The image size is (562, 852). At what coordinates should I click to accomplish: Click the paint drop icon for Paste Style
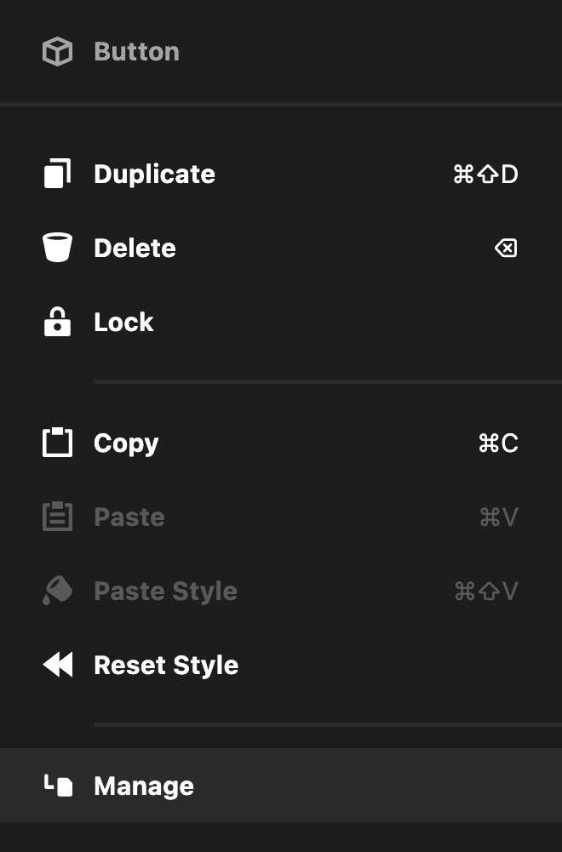point(56,591)
